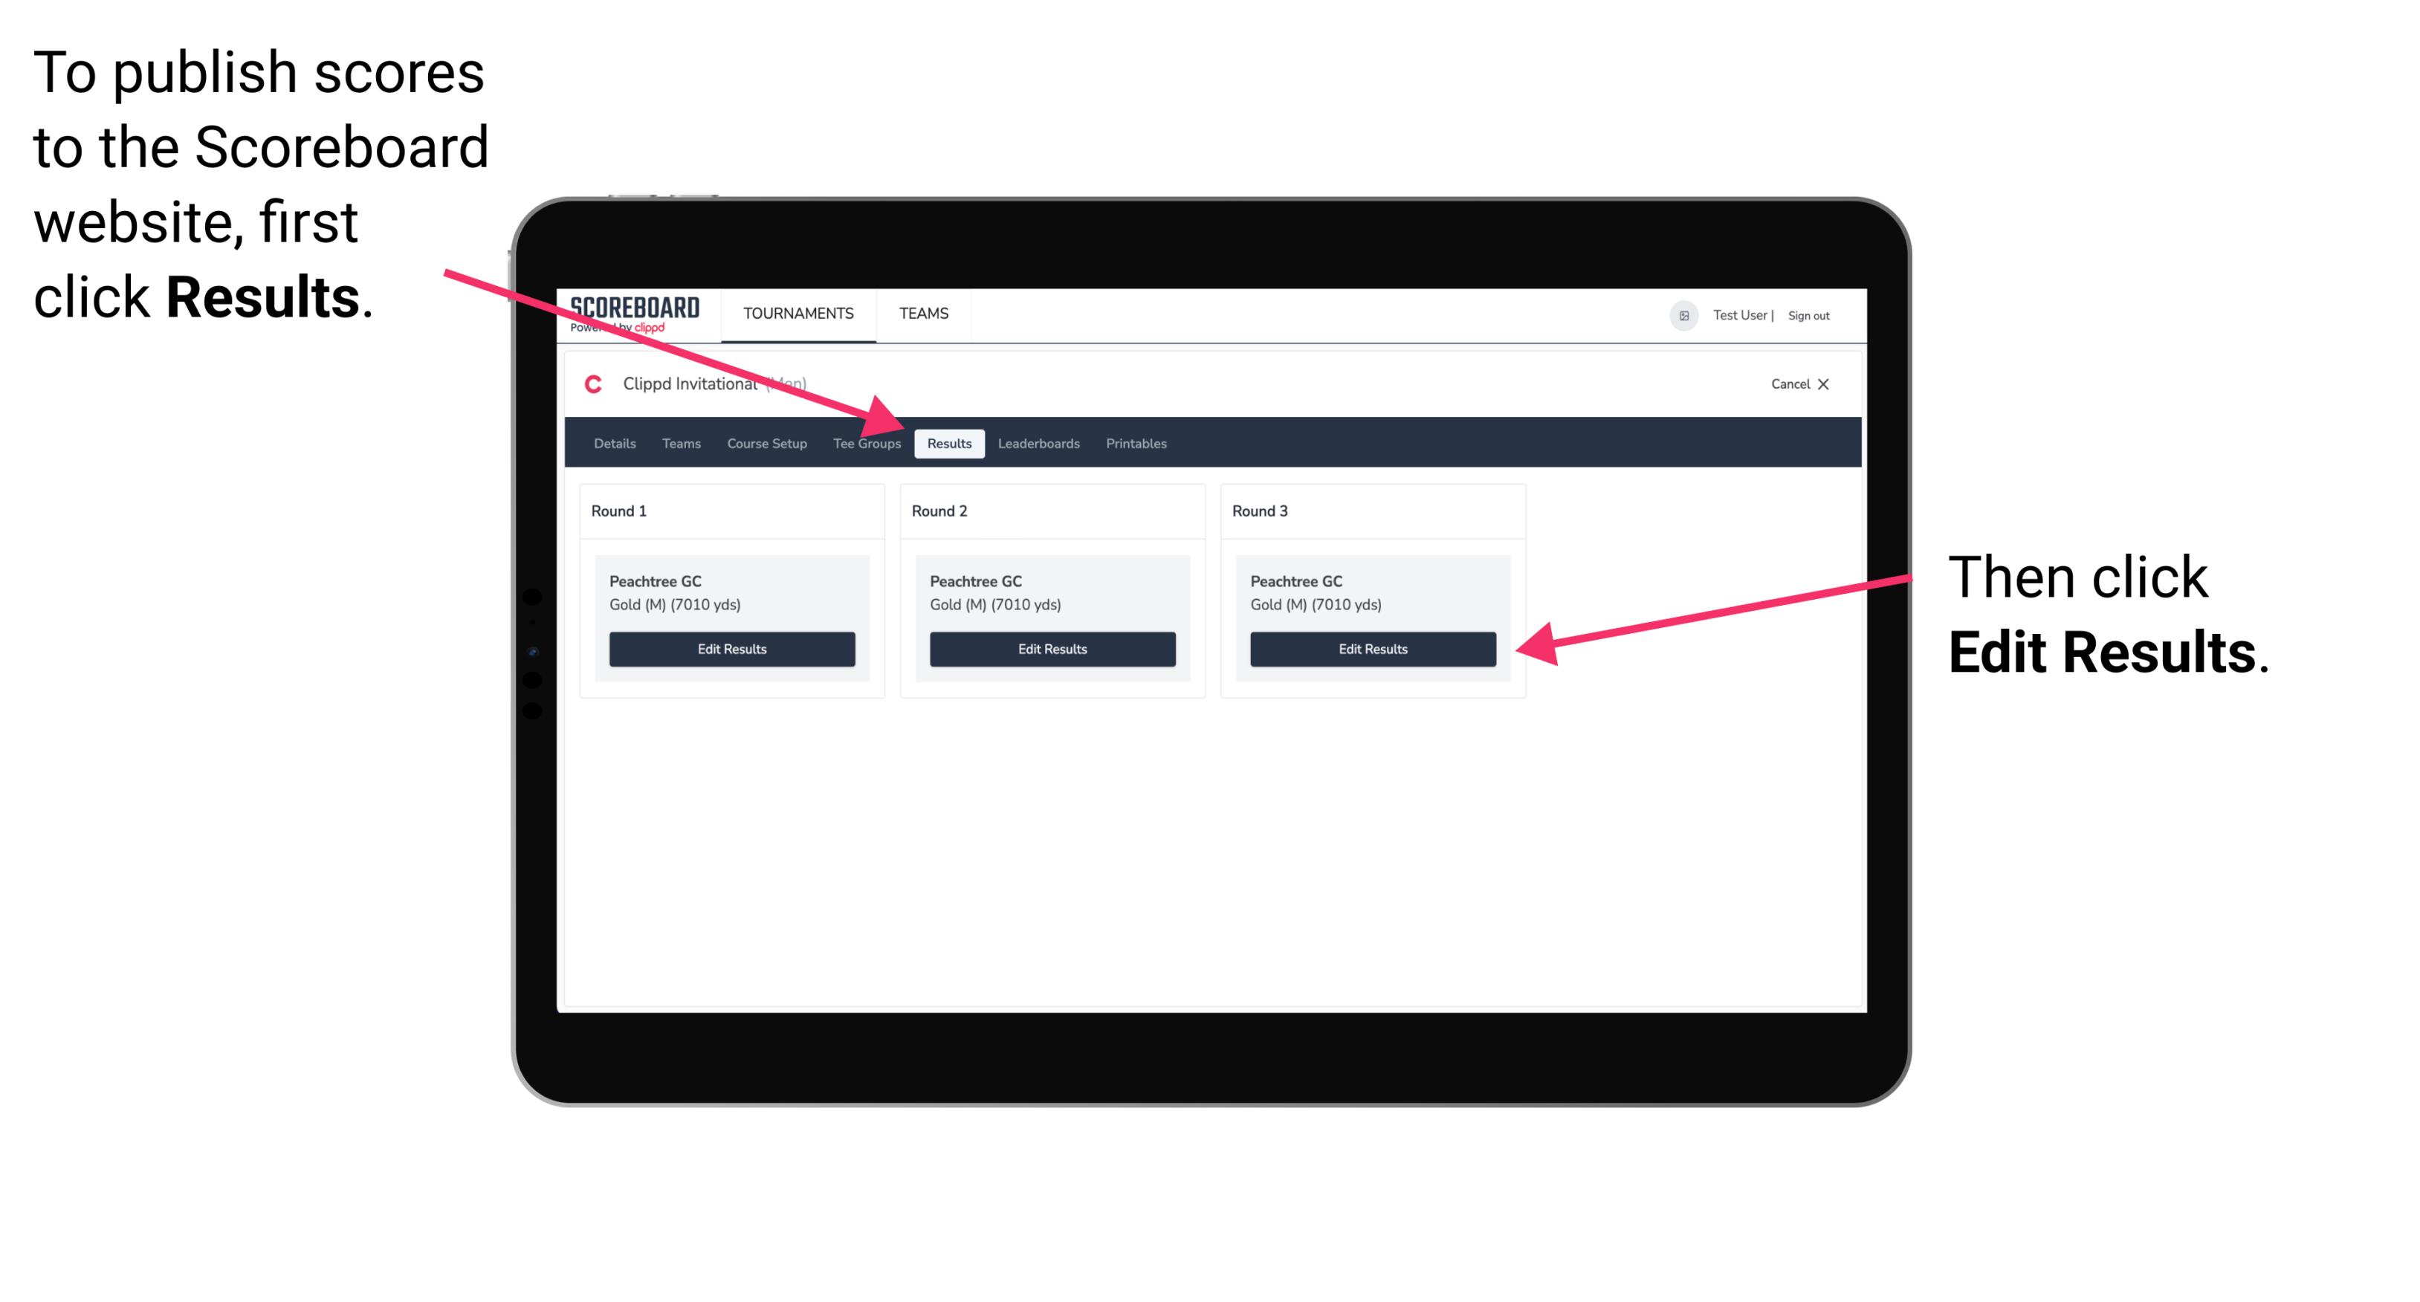Click the Course Setup tab
This screenshot has width=2420, height=1302.
click(x=766, y=443)
